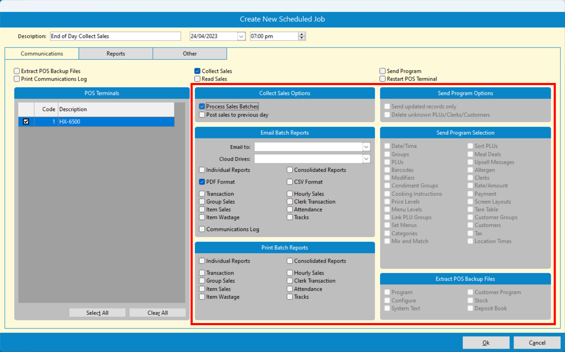Click Clear All under POS Terminals
Viewport: 565px width, 352px height.
[x=157, y=313]
